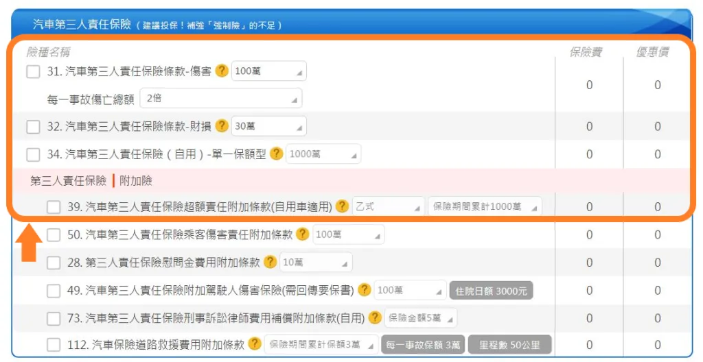Click the 里程數 50公里 badge
The width and height of the screenshot is (703, 362).
click(510, 345)
